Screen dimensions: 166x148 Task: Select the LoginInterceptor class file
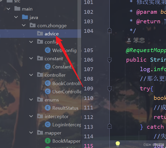(63, 124)
